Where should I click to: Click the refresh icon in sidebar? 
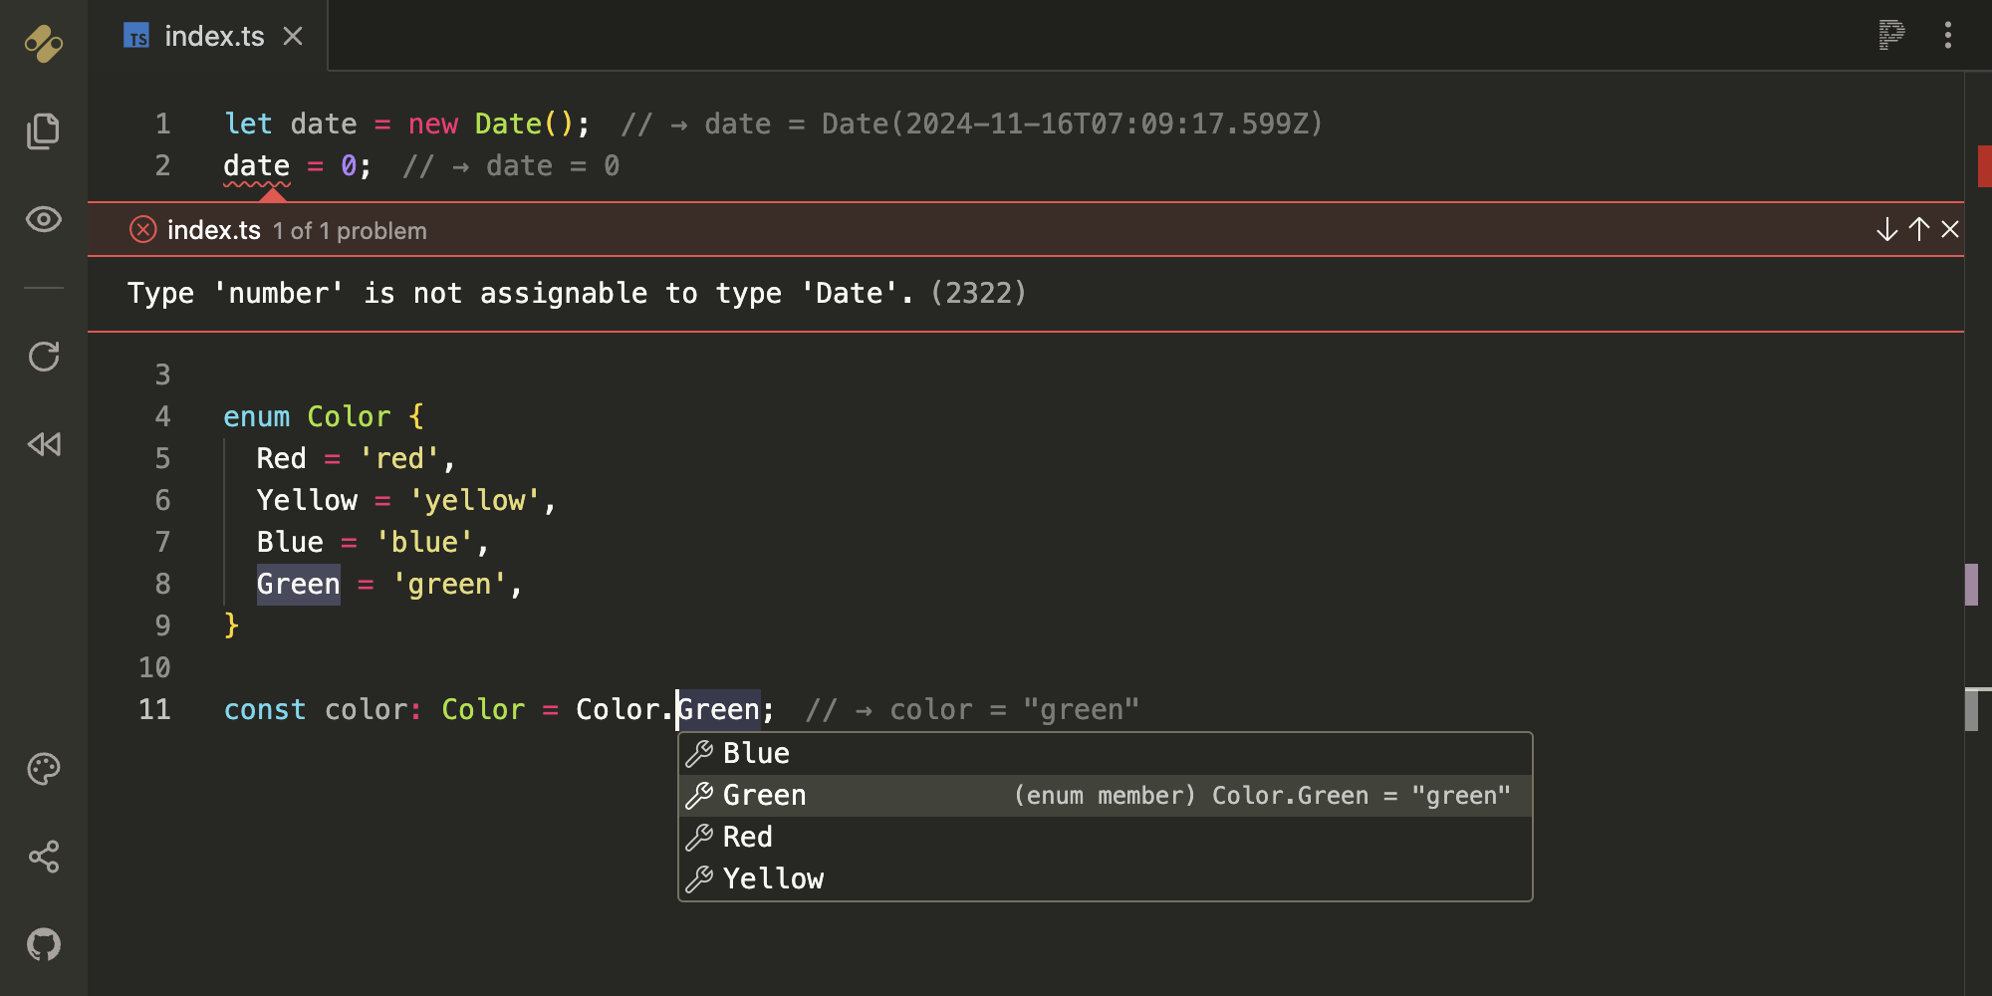coord(44,357)
